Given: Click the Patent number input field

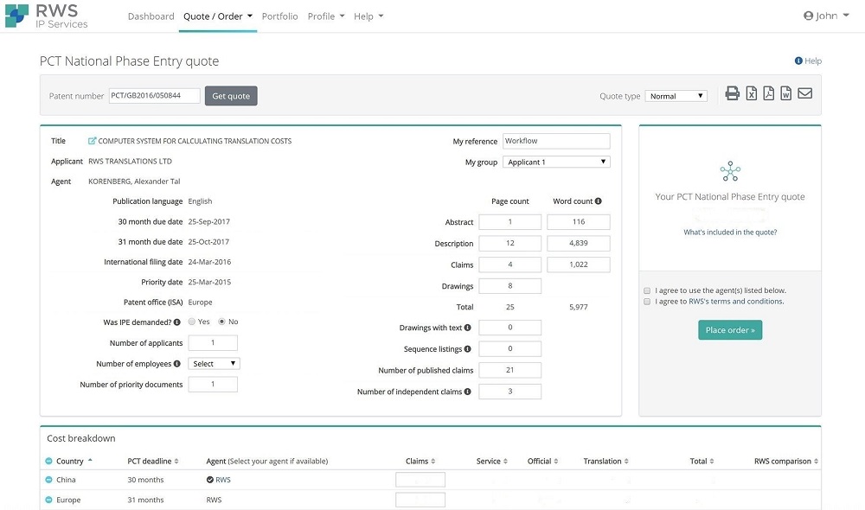Looking at the screenshot, I should (x=154, y=96).
